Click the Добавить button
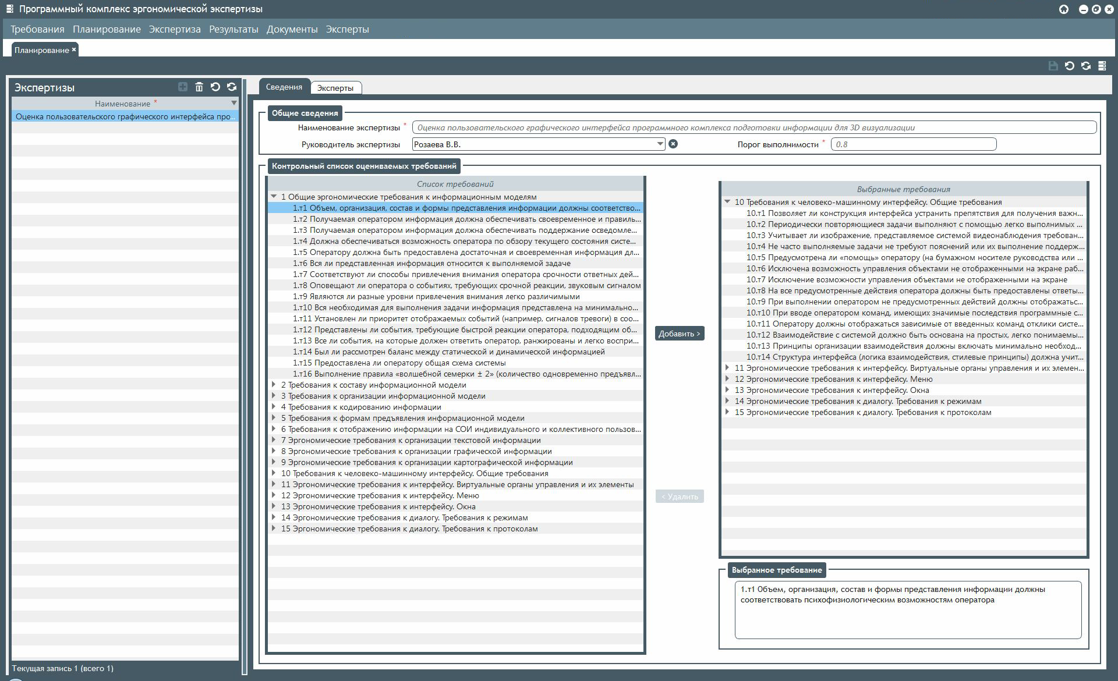 (680, 334)
